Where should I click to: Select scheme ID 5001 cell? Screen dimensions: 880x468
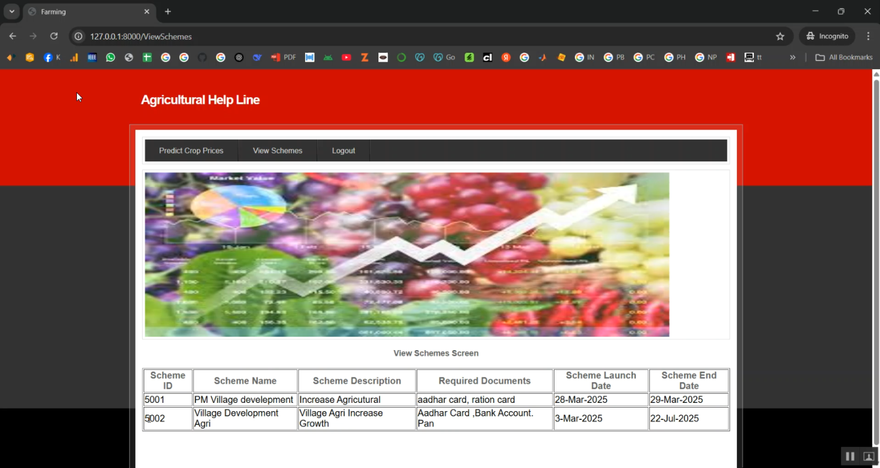point(168,400)
